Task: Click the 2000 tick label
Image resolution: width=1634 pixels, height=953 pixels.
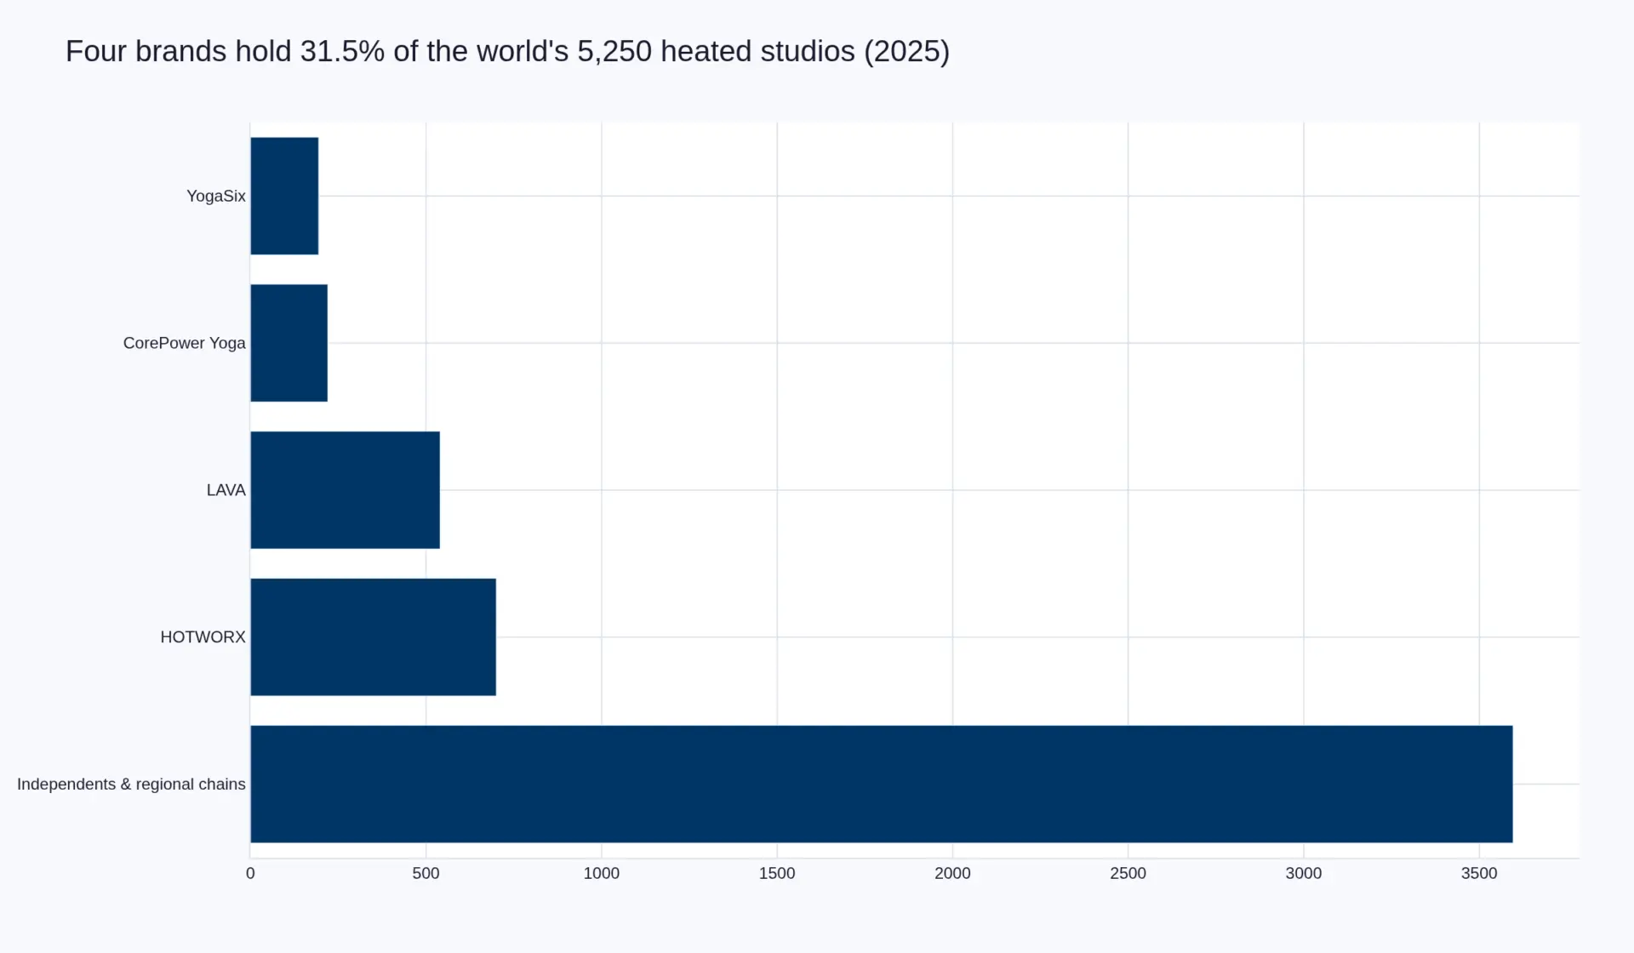Action: click(952, 873)
